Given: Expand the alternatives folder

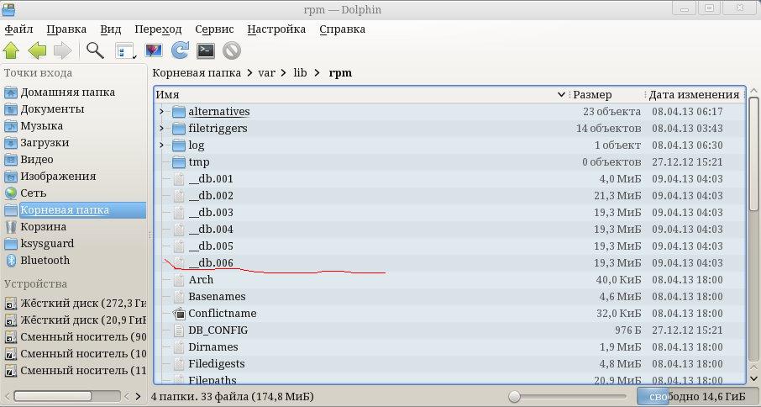Looking at the screenshot, I should (x=161, y=112).
